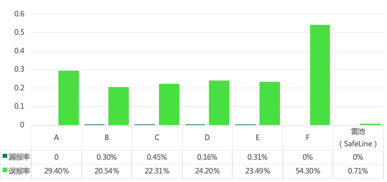This screenshot has height=182, width=387.
Task: Click the 0.71% value for SafeLine
Action: 358,171
